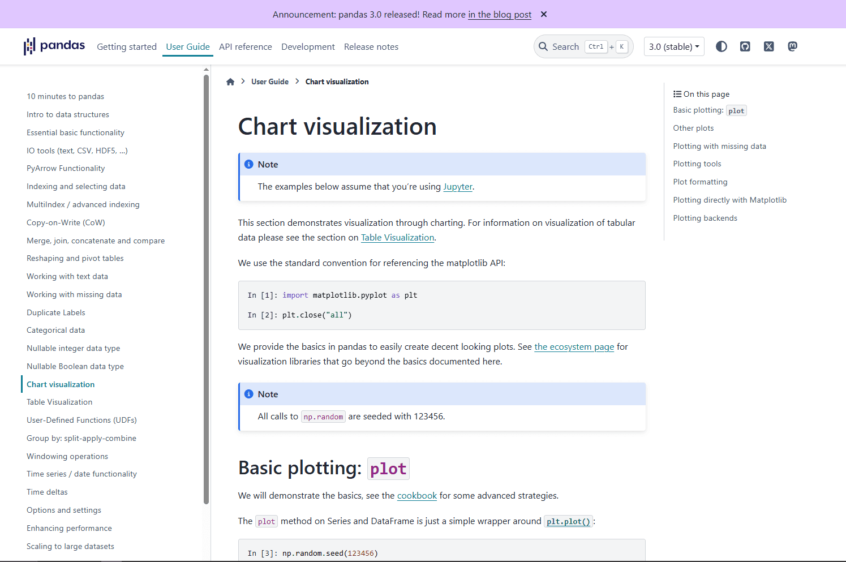Screen dimensions: 846x562
Task: Open the Release notes tab
Action: point(371,46)
